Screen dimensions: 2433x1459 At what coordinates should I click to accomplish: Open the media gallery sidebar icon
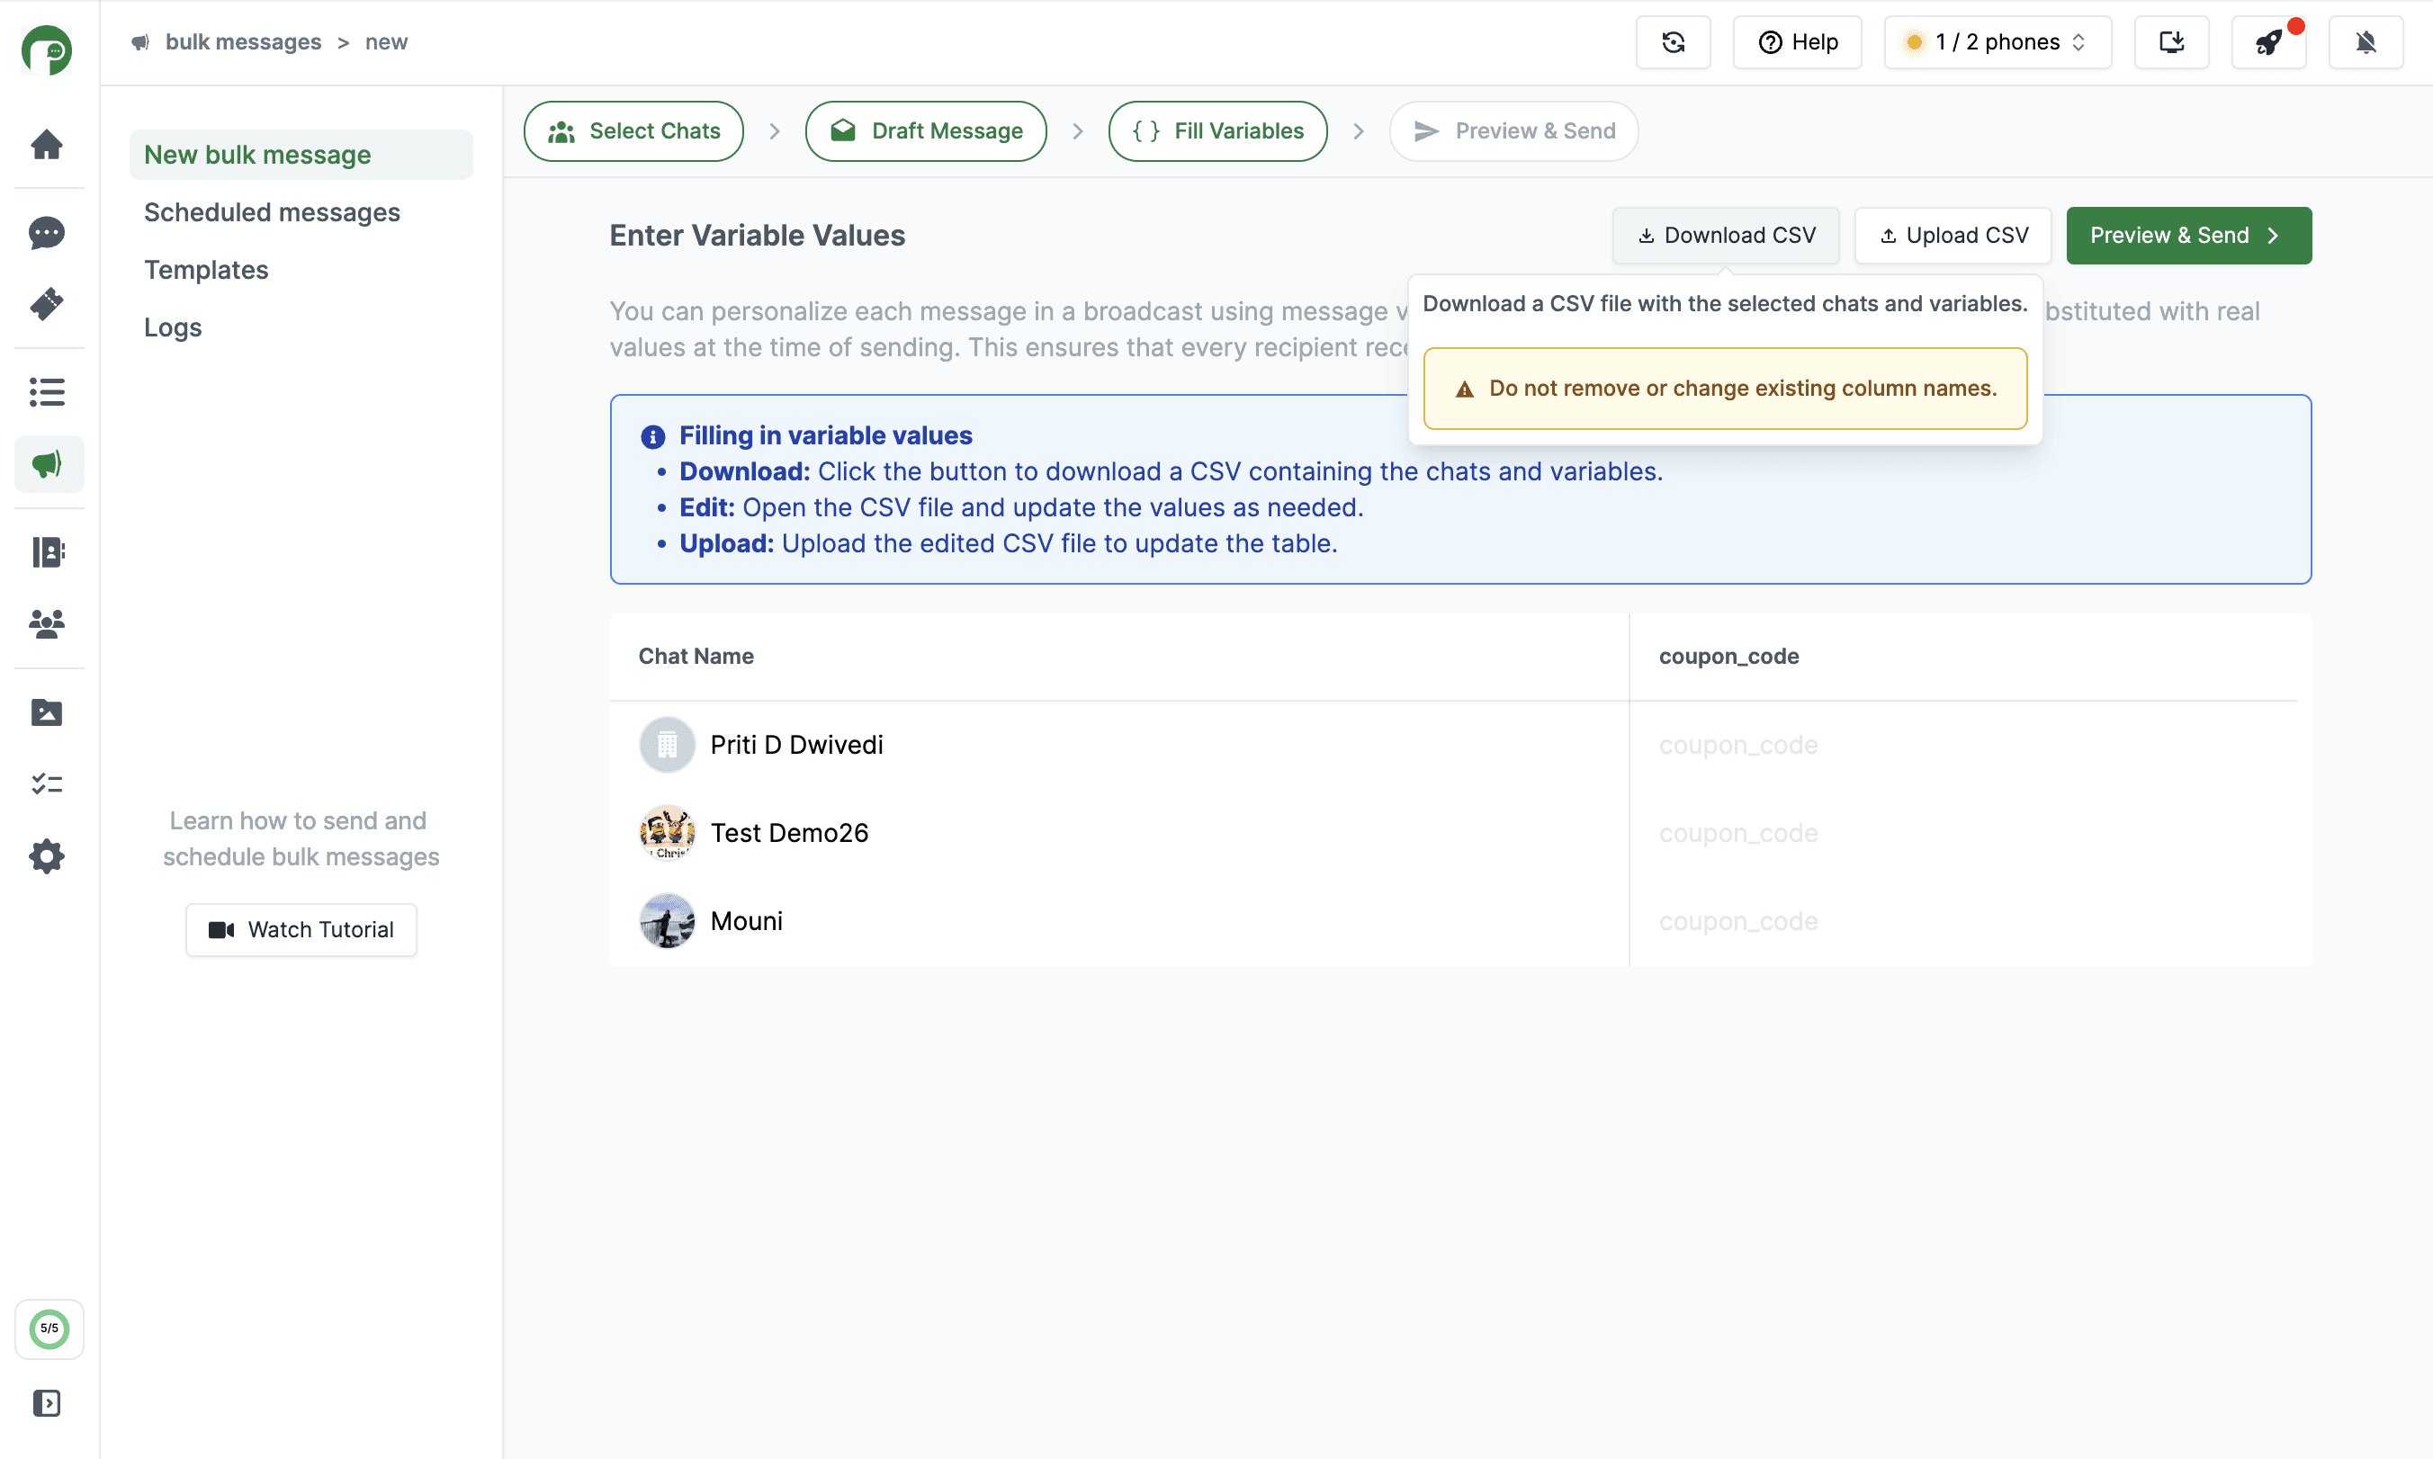pos(47,712)
